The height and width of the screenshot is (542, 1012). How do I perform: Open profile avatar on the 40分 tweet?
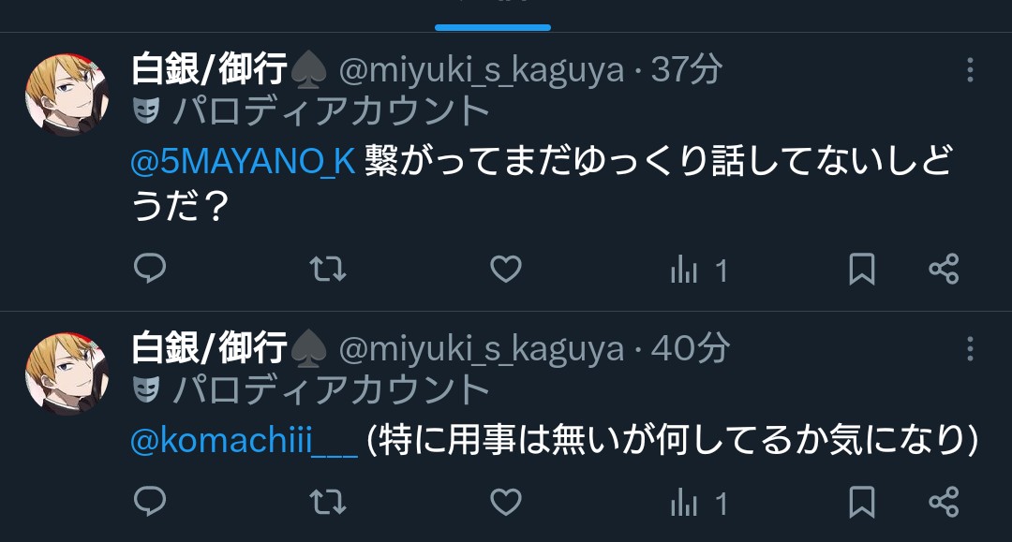(x=67, y=374)
